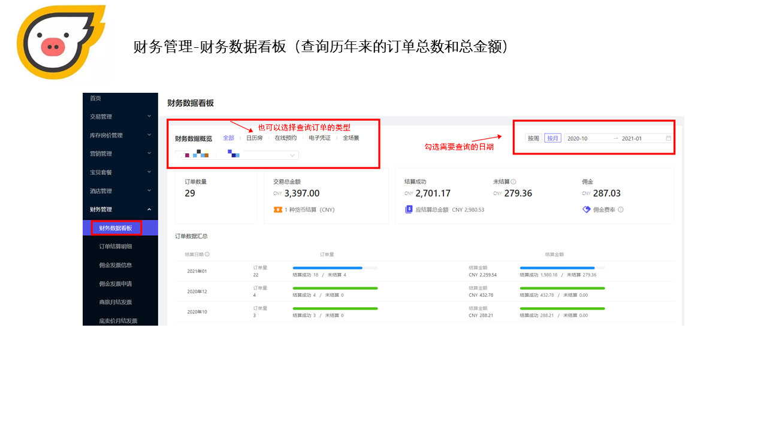The width and height of the screenshot is (767, 431).
Task: Click the purple ledger icon by 应结算总金额
Action: pyautogui.click(x=409, y=210)
